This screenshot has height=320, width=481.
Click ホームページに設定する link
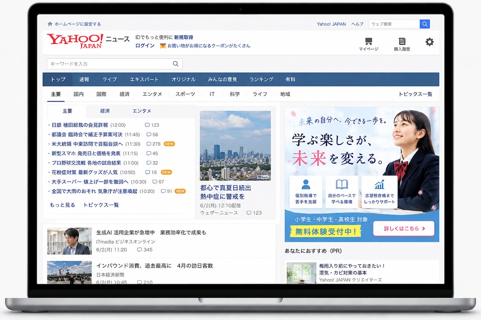coord(78,24)
